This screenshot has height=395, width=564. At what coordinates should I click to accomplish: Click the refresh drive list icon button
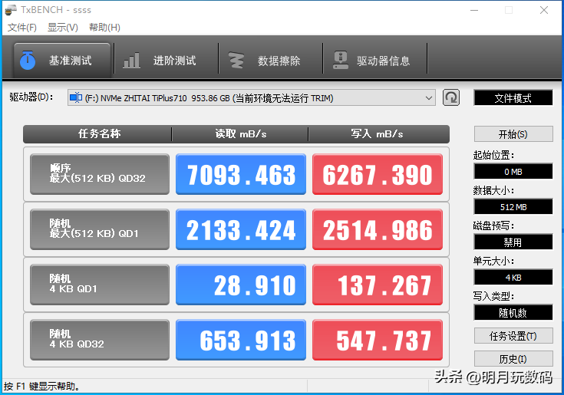click(451, 97)
